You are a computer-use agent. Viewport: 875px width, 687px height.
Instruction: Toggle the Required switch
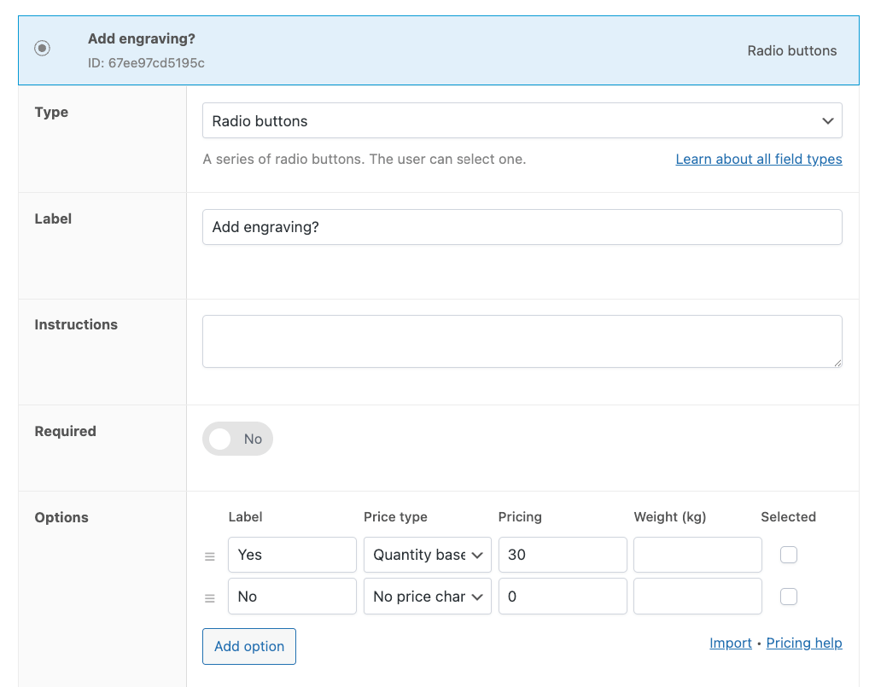click(x=237, y=439)
